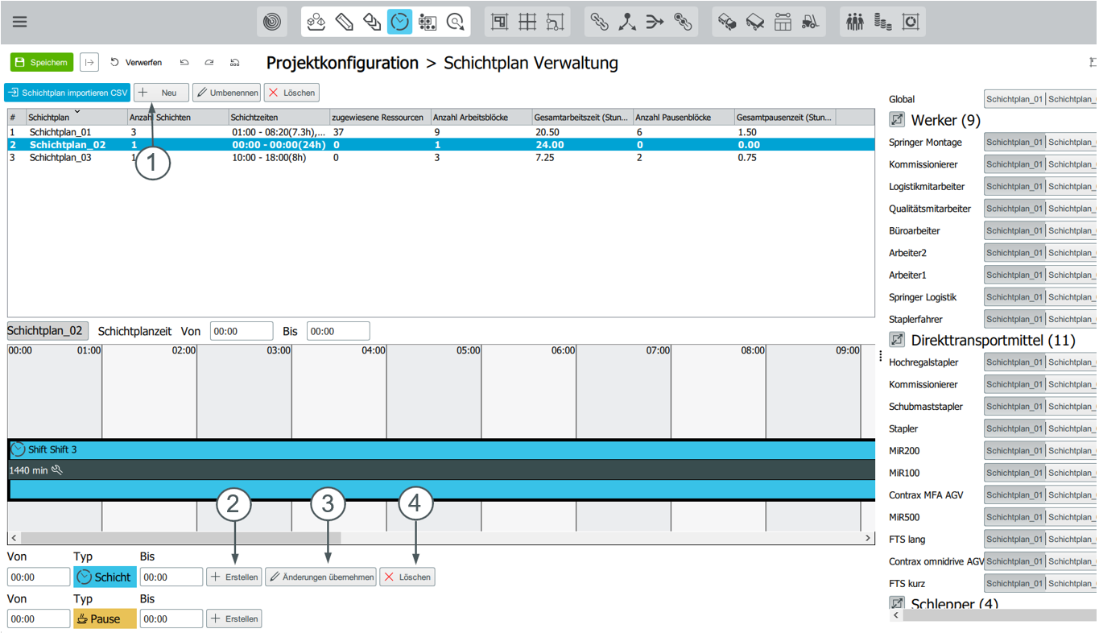Select the merging arrows flow icon
Screen dimensions: 1099x633
655,22
